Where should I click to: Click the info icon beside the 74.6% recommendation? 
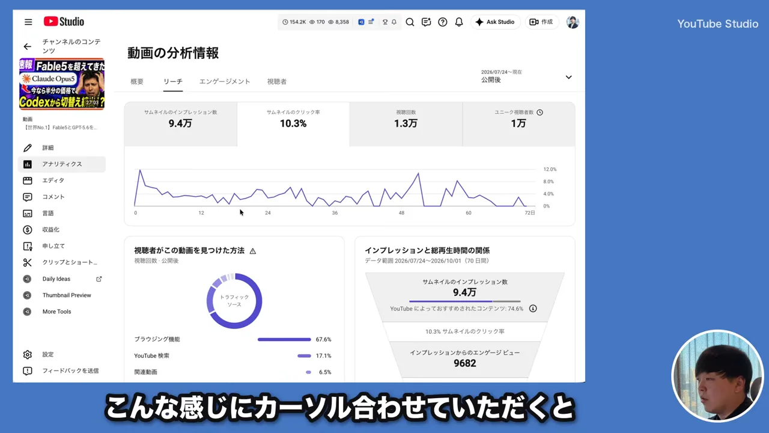[533, 309]
